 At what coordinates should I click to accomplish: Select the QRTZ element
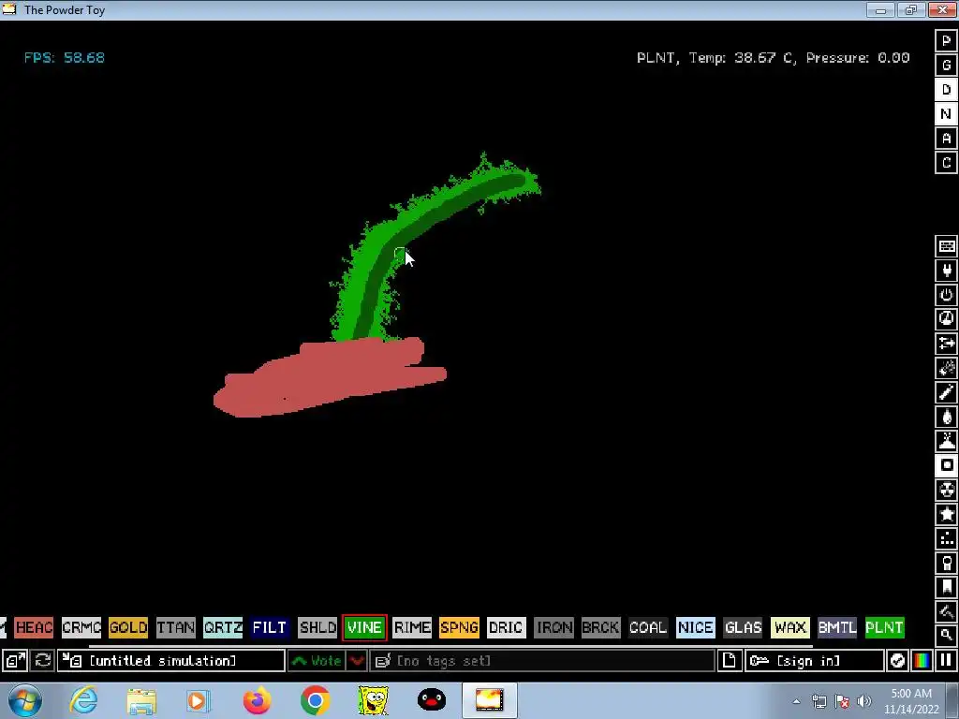[223, 627]
